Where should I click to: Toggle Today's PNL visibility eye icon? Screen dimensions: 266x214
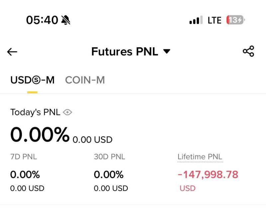[x=67, y=112]
